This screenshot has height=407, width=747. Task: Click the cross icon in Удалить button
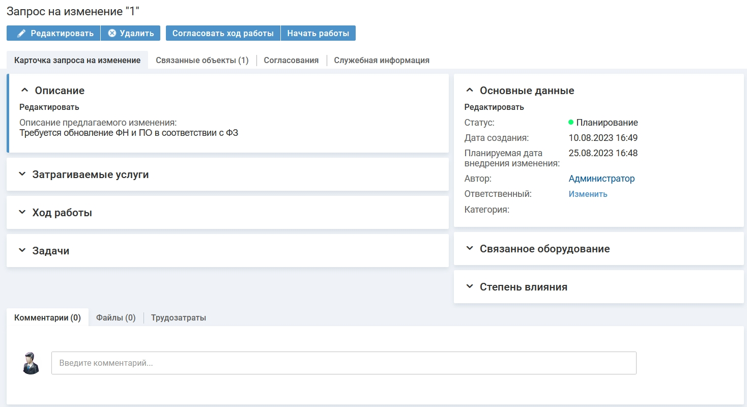[112, 34]
